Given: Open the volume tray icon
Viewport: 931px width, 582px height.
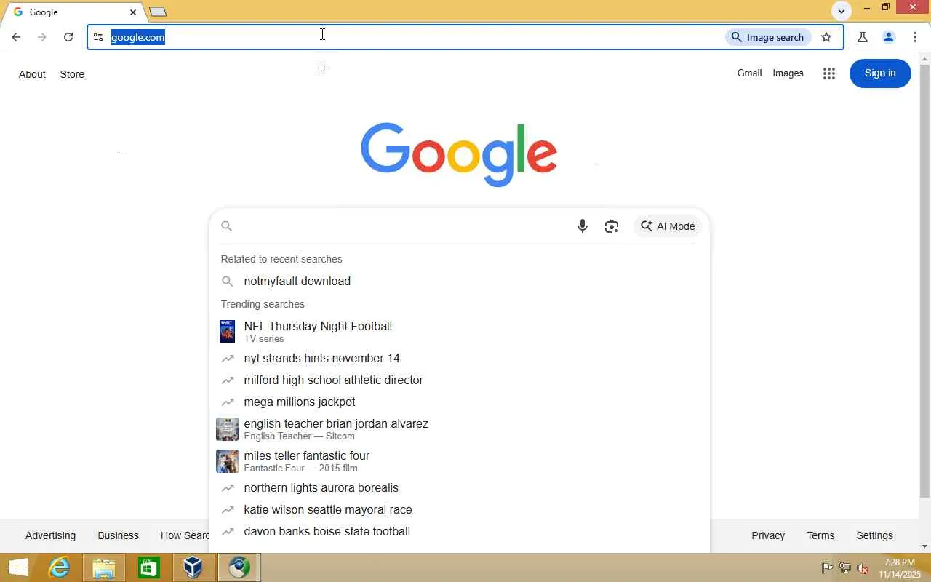Looking at the screenshot, I should click(x=863, y=568).
